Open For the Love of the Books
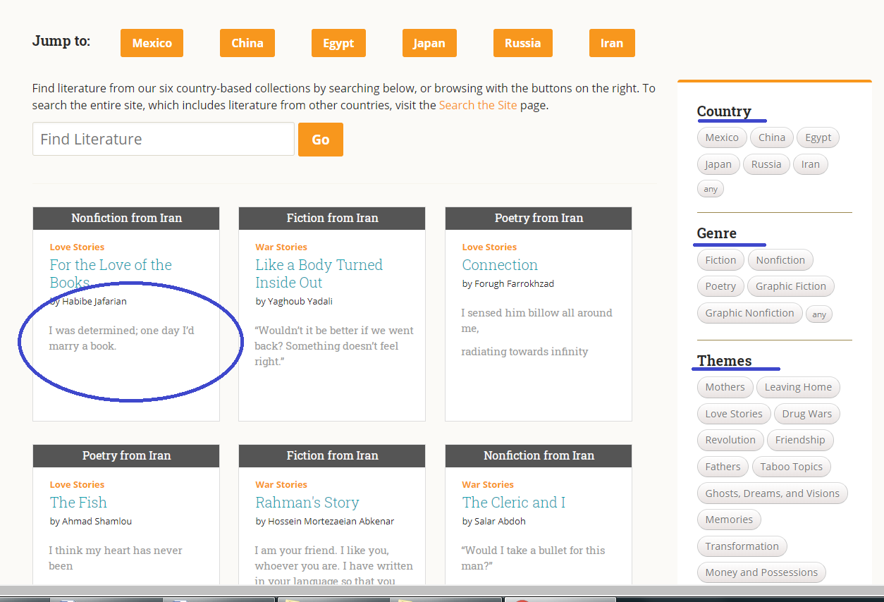 click(x=111, y=274)
